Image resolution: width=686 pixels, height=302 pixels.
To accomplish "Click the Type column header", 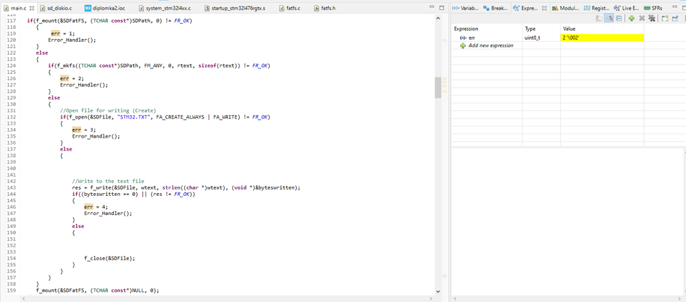I will point(541,29).
